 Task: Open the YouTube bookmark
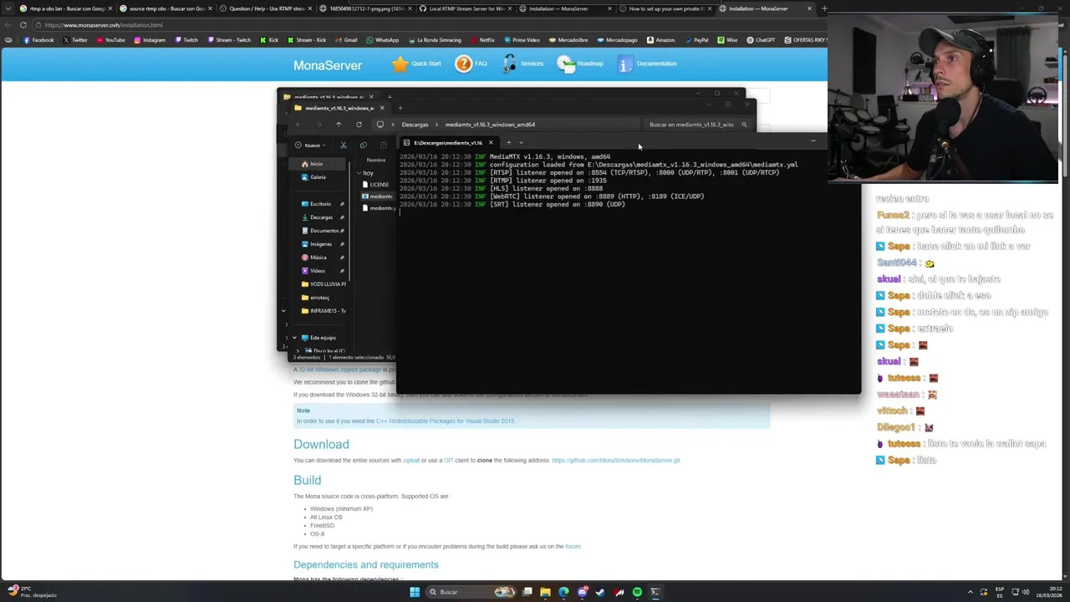point(110,40)
